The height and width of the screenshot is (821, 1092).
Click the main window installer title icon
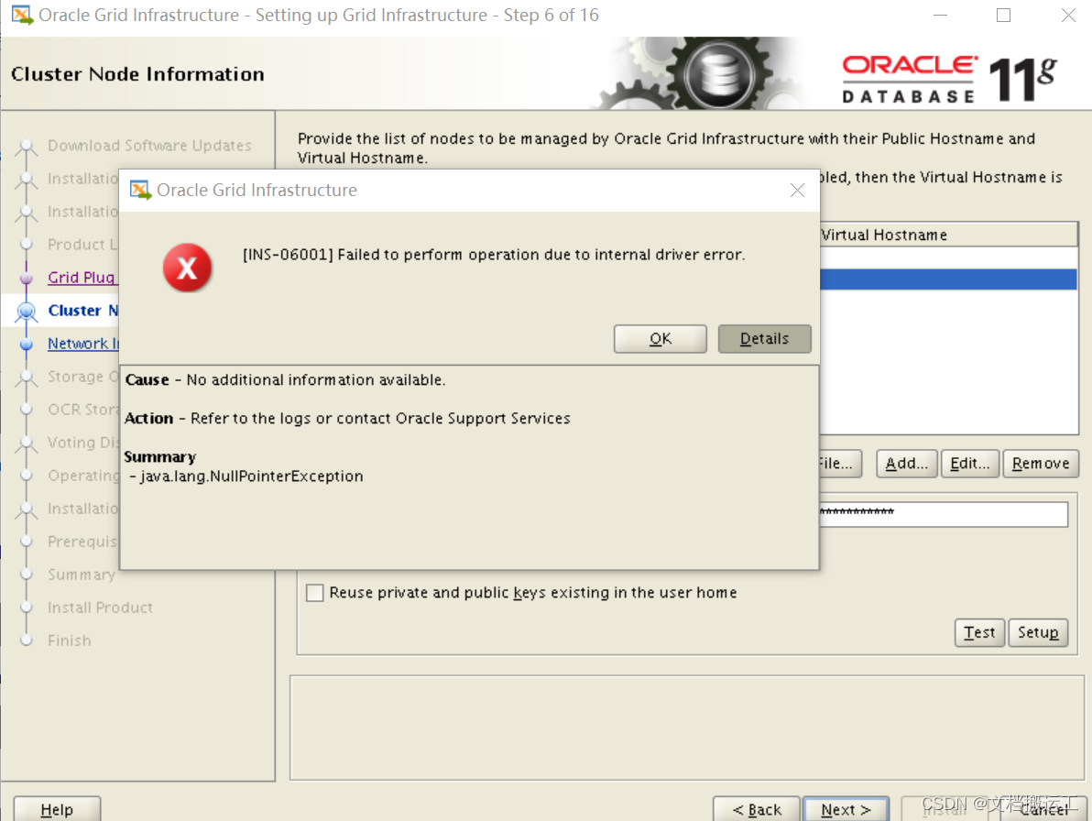[x=22, y=15]
